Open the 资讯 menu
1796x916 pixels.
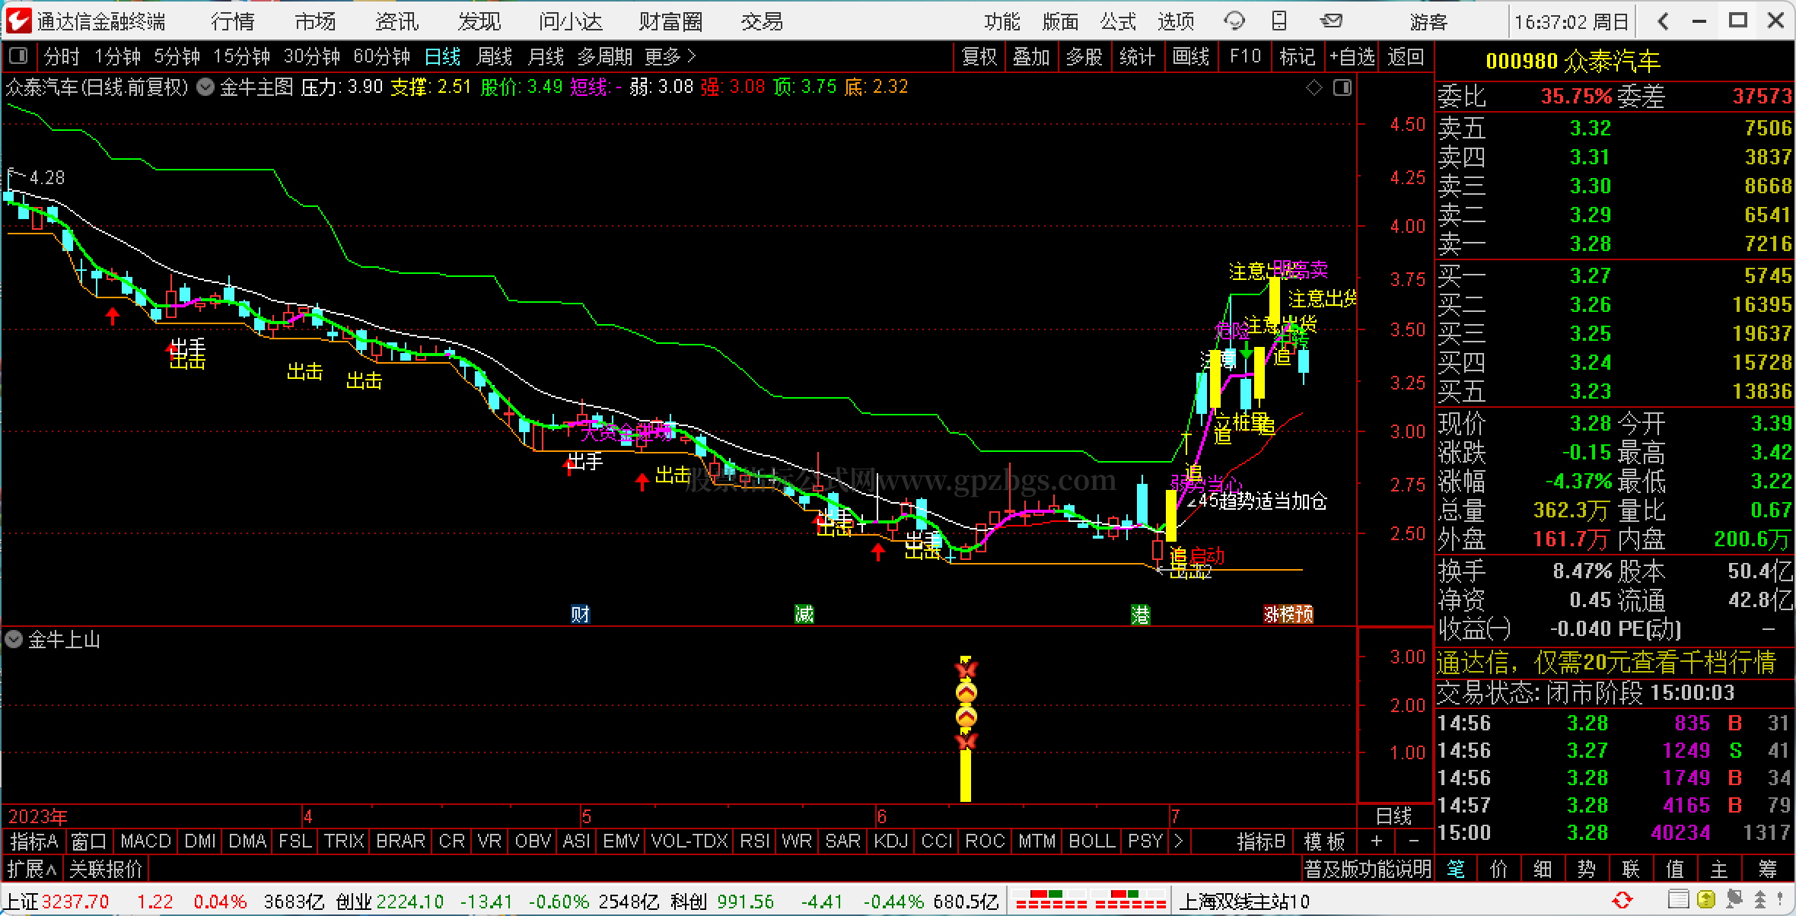coord(397,21)
